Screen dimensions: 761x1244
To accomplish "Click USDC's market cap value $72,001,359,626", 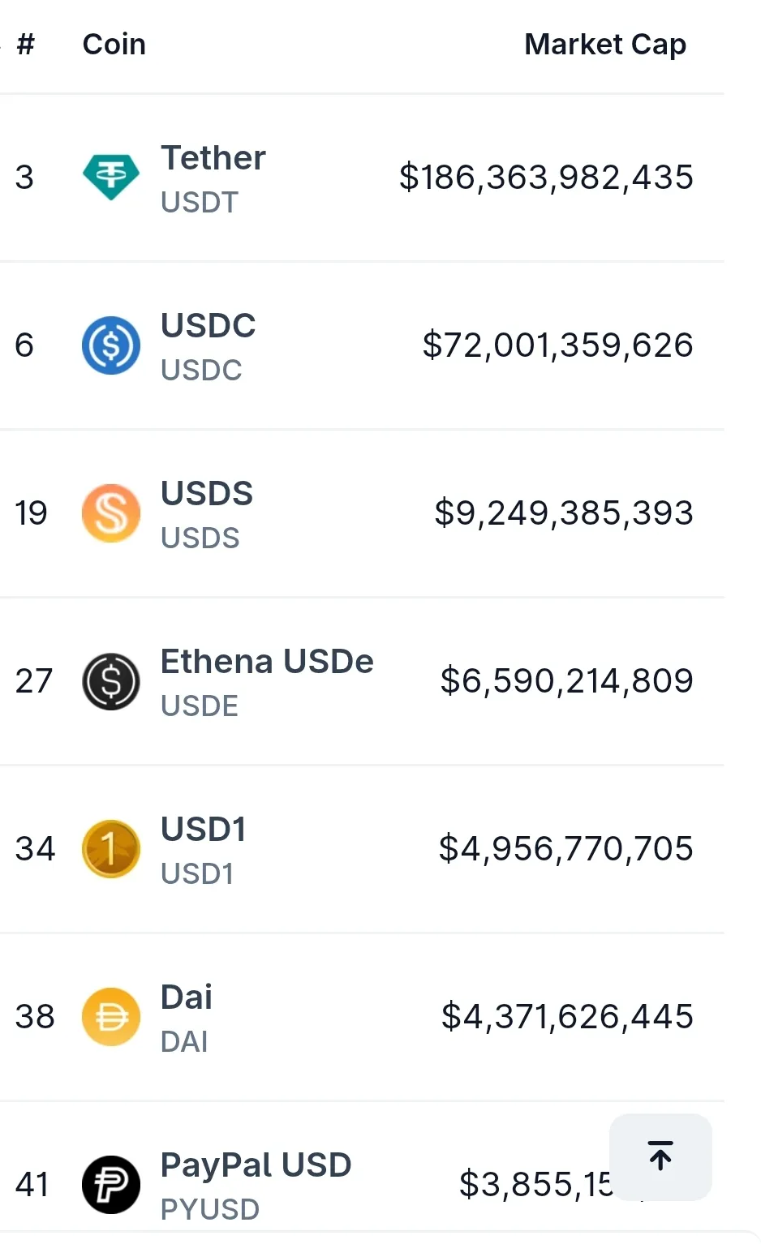I will coord(557,345).
